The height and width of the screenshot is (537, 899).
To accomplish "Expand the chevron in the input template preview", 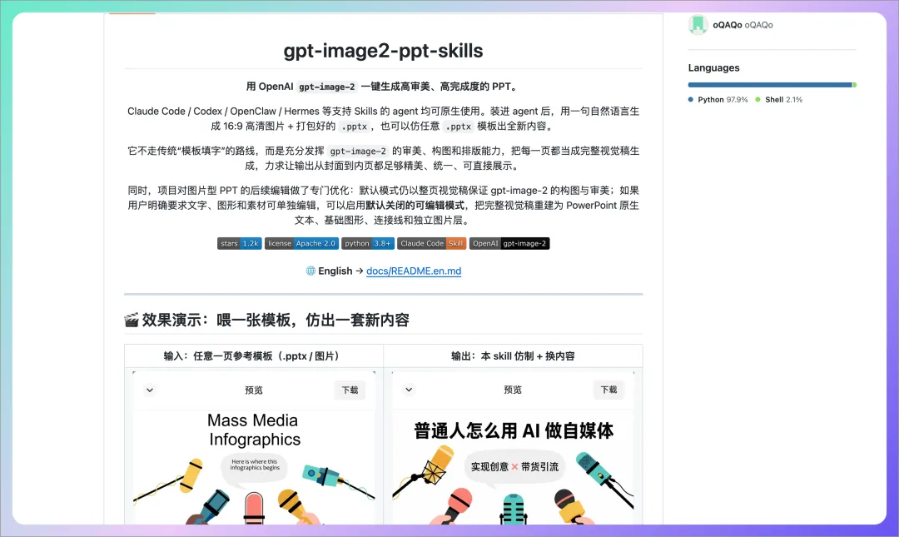I will click(x=150, y=390).
